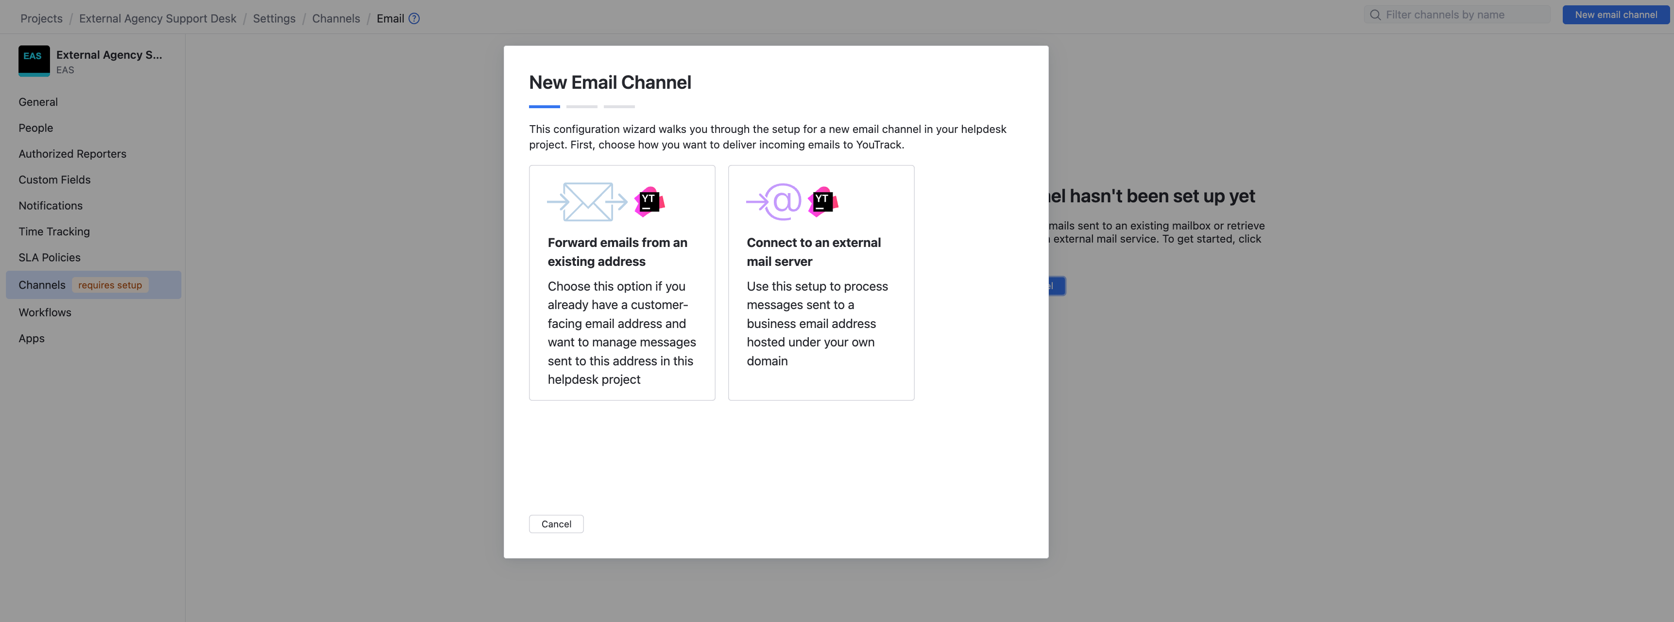Click the New email channel button
Viewport: 1674px width, 622px height.
[1616, 15]
